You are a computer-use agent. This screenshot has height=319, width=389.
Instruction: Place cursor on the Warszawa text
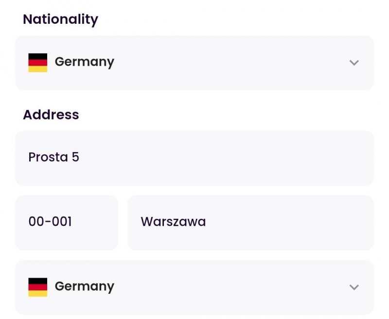pyautogui.click(x=173, y=222)
